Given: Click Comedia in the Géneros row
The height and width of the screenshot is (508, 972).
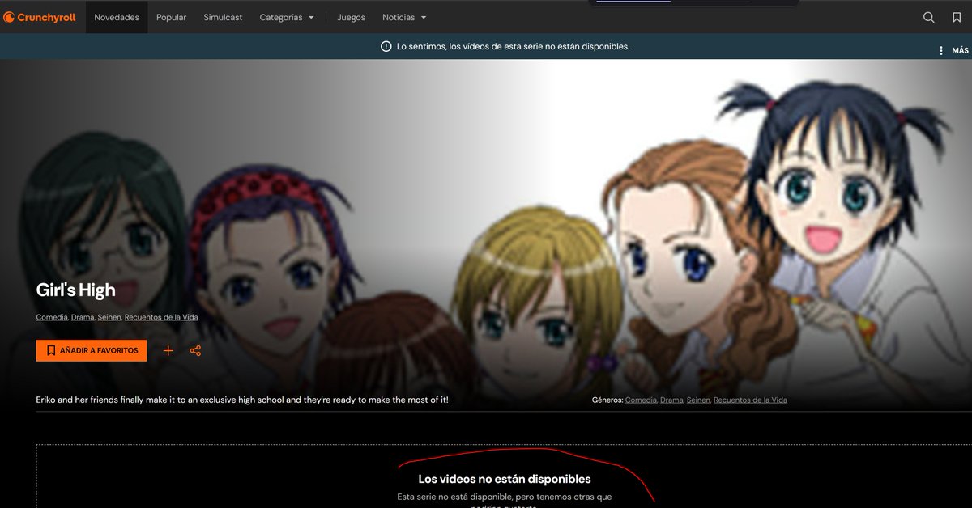Looking at the screenshot, I should 641,400.
